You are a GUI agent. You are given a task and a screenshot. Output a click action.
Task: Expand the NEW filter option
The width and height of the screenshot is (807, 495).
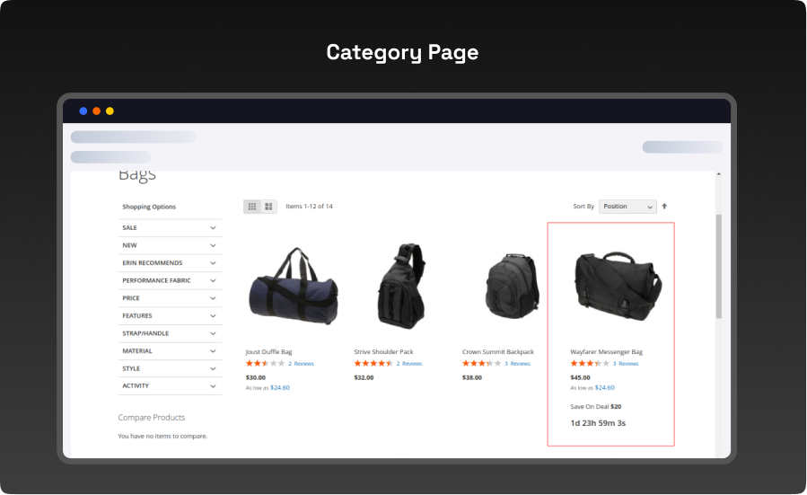pyautogui.click(x=170, y=245)
